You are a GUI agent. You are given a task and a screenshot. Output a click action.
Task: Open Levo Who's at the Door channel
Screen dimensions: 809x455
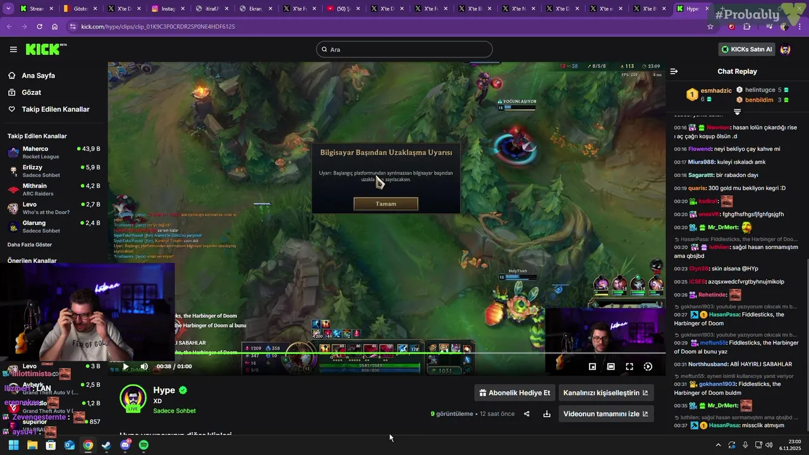coord(54,208)
